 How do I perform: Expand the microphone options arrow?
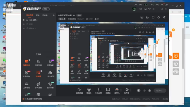pyautogui.click(x=121, y=90)
